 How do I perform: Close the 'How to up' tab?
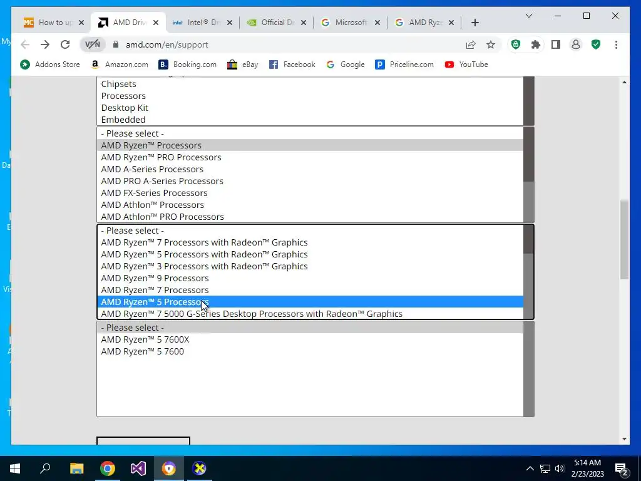pos(81,23)
